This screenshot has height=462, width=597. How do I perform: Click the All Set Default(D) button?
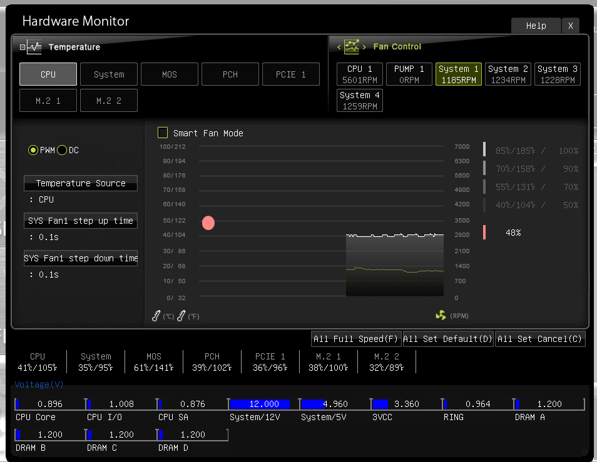(x=448, y=339)
